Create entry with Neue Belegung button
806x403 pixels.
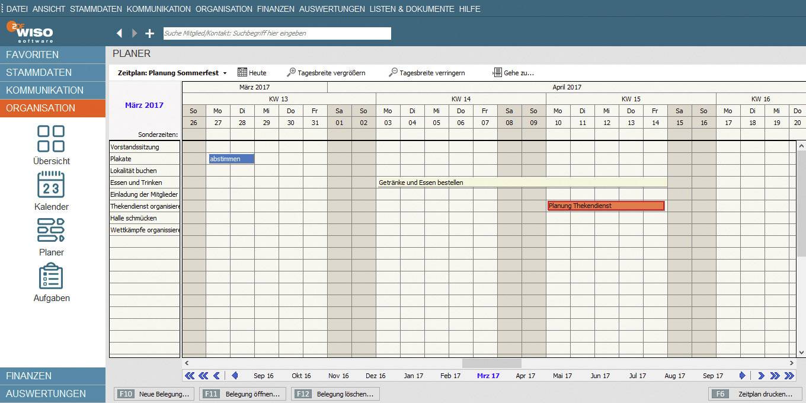click(x=153, y=394)
